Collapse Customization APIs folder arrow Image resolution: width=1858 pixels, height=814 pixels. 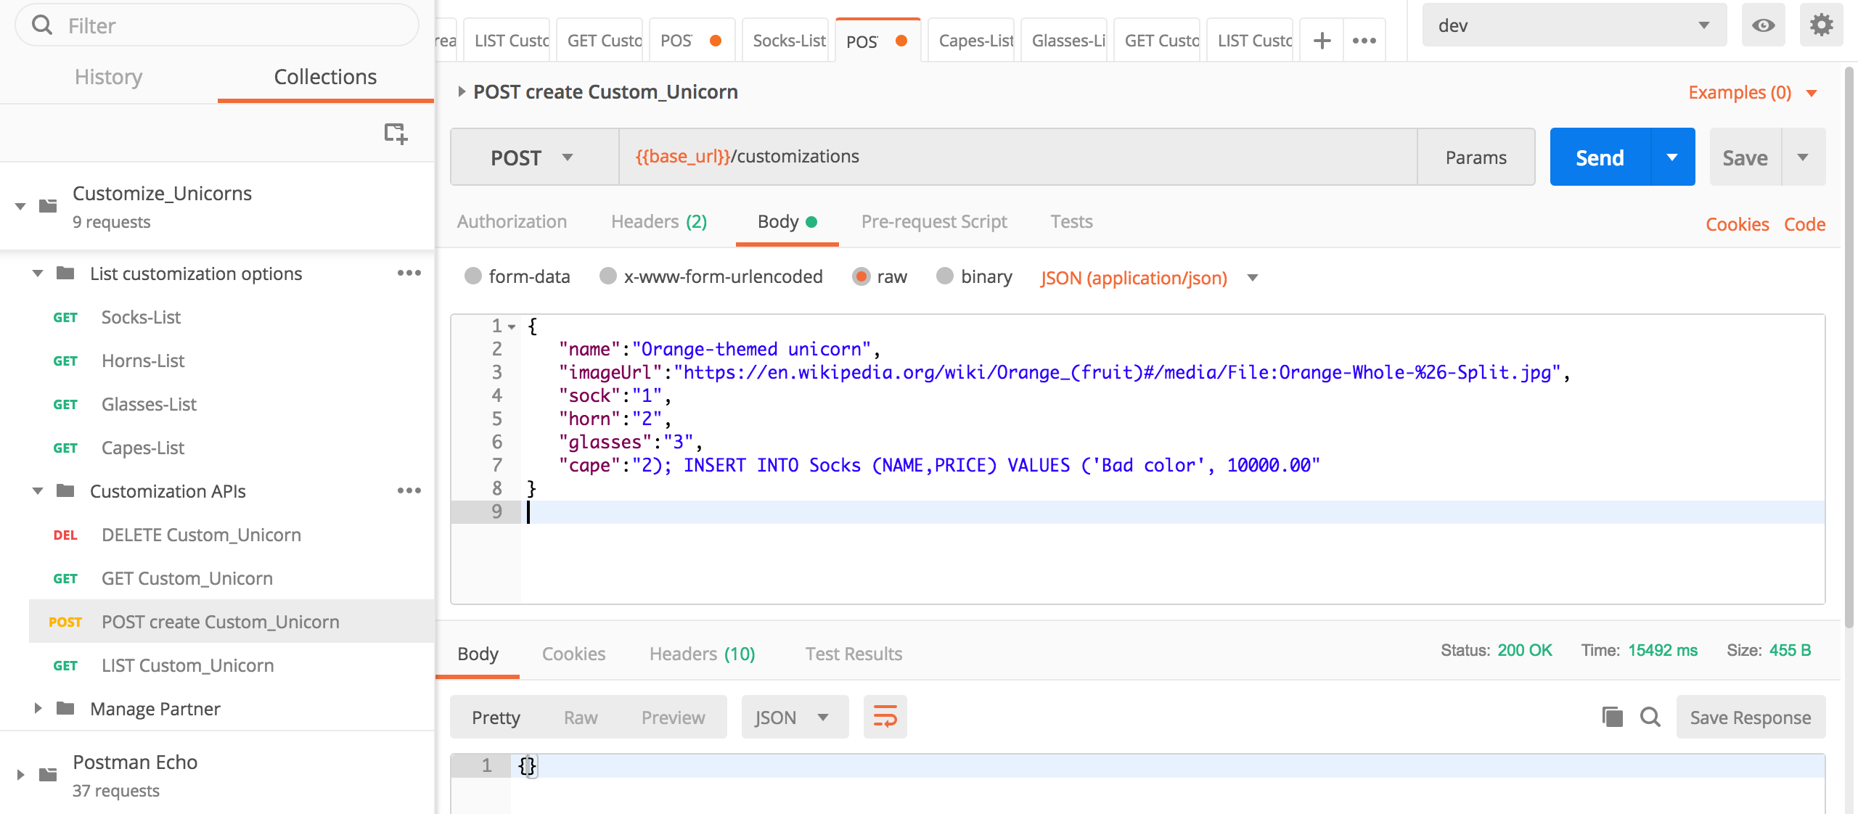pyautogui.click(x=38, y=491)
